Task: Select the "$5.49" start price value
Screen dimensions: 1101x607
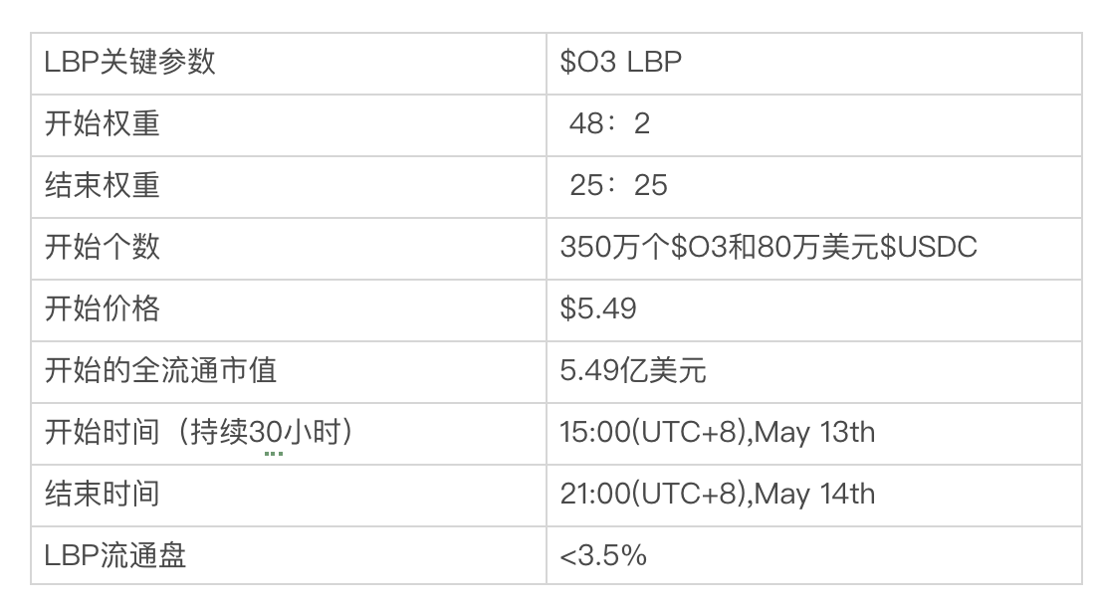Action: tap(598, 308)
